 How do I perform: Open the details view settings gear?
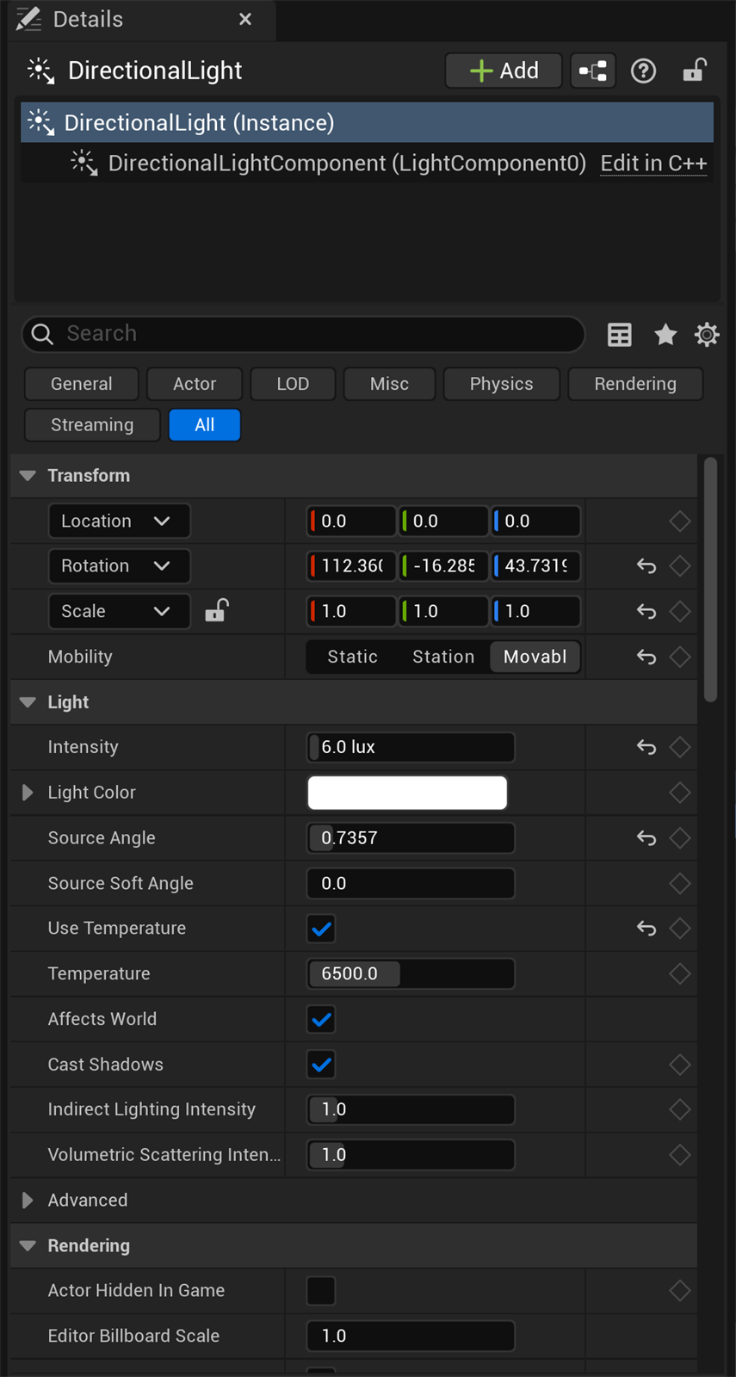(x=707, y=334)
